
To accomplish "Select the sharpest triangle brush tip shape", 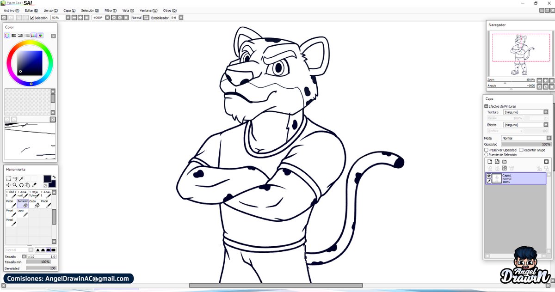I will (x=38, y=250).
